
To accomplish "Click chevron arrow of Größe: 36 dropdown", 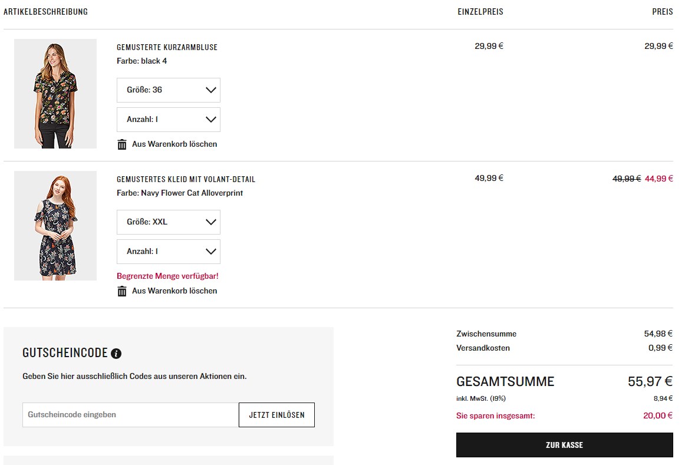I will point(211,90).
